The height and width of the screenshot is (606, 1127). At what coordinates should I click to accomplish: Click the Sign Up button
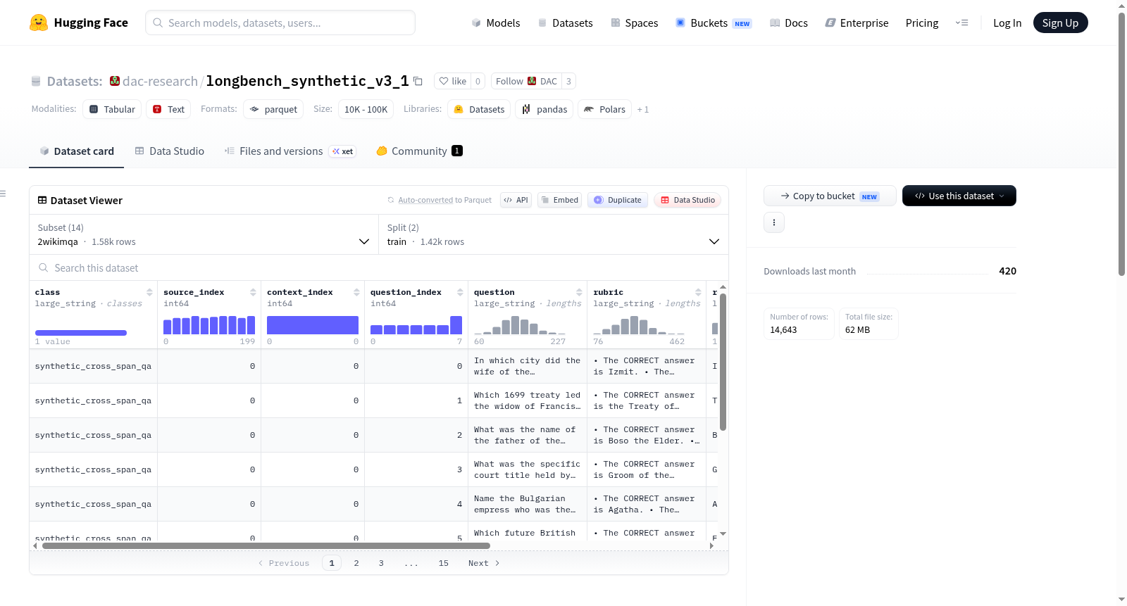tap(1060, 23)
